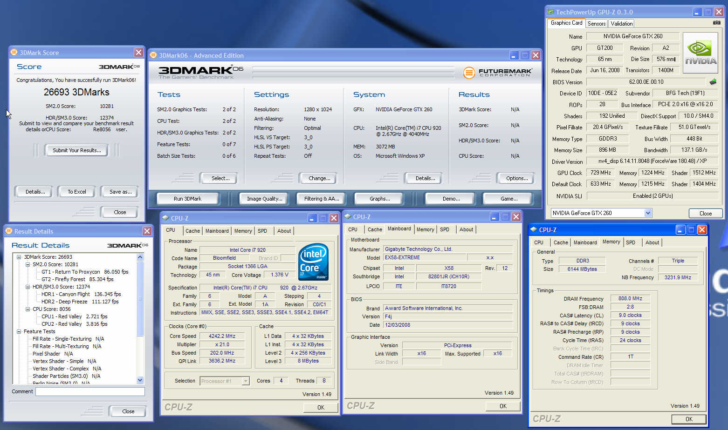This screenshot has height=430, width=728.
Task: Select the HDR2 - Deep Freeze row
Action: [80, 302]
